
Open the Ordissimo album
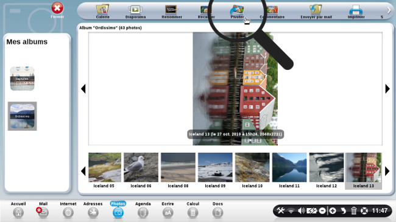point(22,116)
